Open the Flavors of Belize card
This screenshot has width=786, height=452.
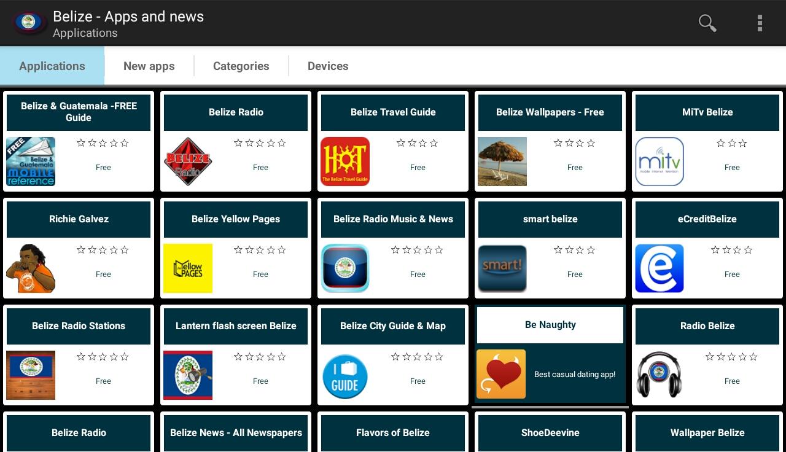(x=393, y=432)
